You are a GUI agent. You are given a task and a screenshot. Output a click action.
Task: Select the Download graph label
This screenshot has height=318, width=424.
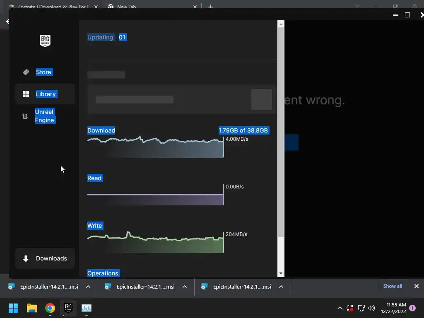101,130
